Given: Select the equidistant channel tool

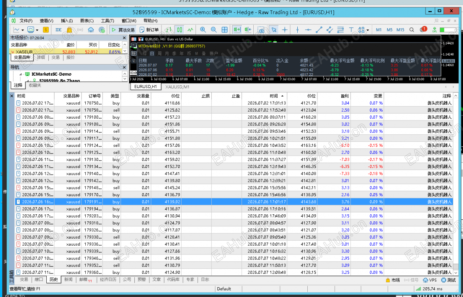Looking at the screenshot, I should [x=330, y=30].
